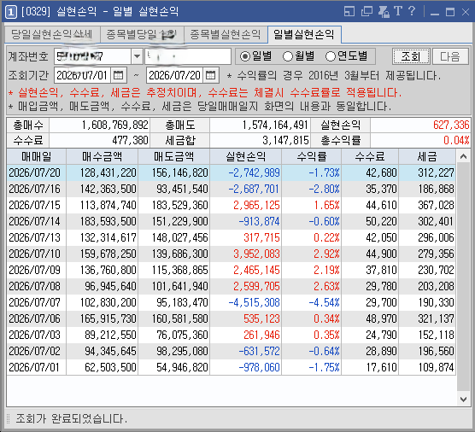Switch to 당일실현손익상세 tab
Screen dimensions: 475x432
point(52,34)
